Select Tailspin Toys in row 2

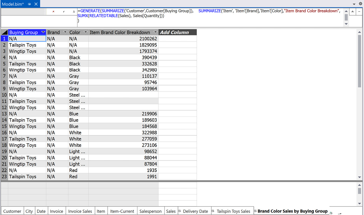(x=27, y=45)
